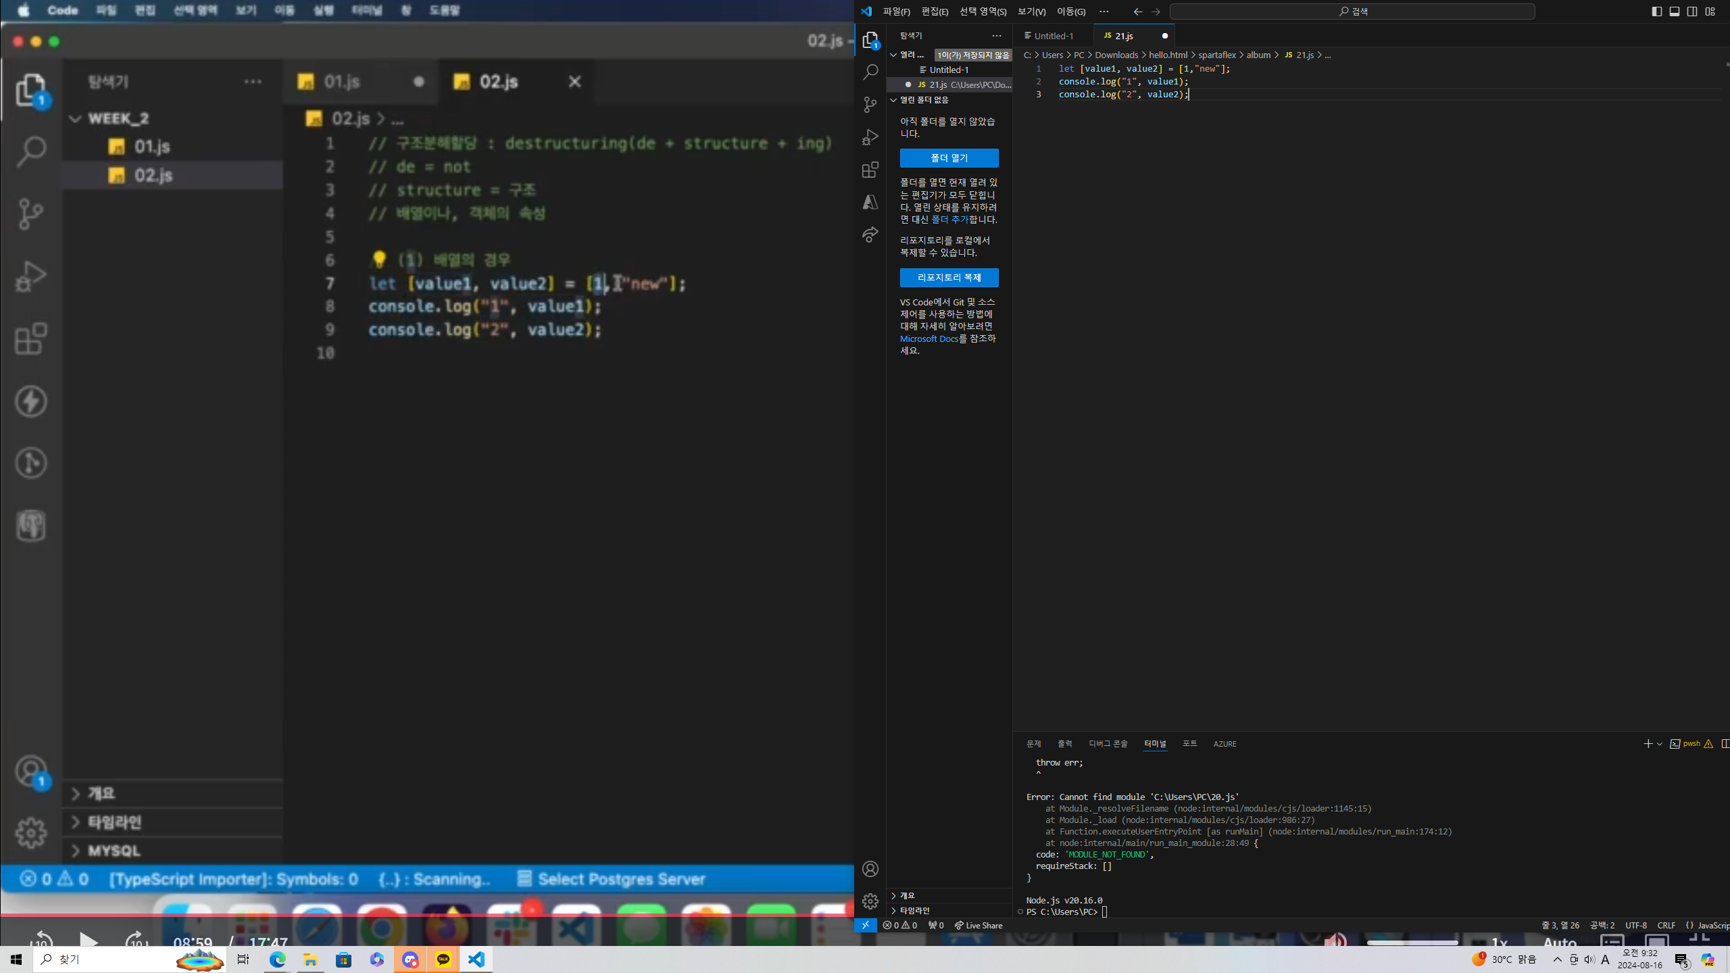This screenshot has height=973, width=1730.
Task: Split the terminal using the split icon
Action: [1725, 744]
